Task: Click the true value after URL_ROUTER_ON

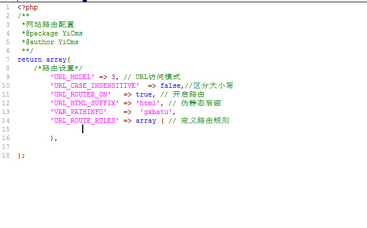Action: click(144, 94)
